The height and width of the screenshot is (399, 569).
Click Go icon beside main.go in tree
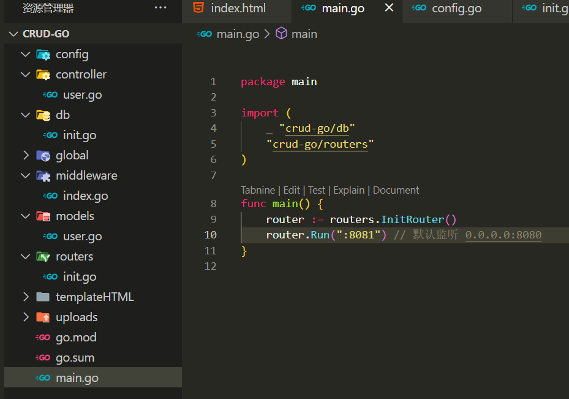click(43, 378)
